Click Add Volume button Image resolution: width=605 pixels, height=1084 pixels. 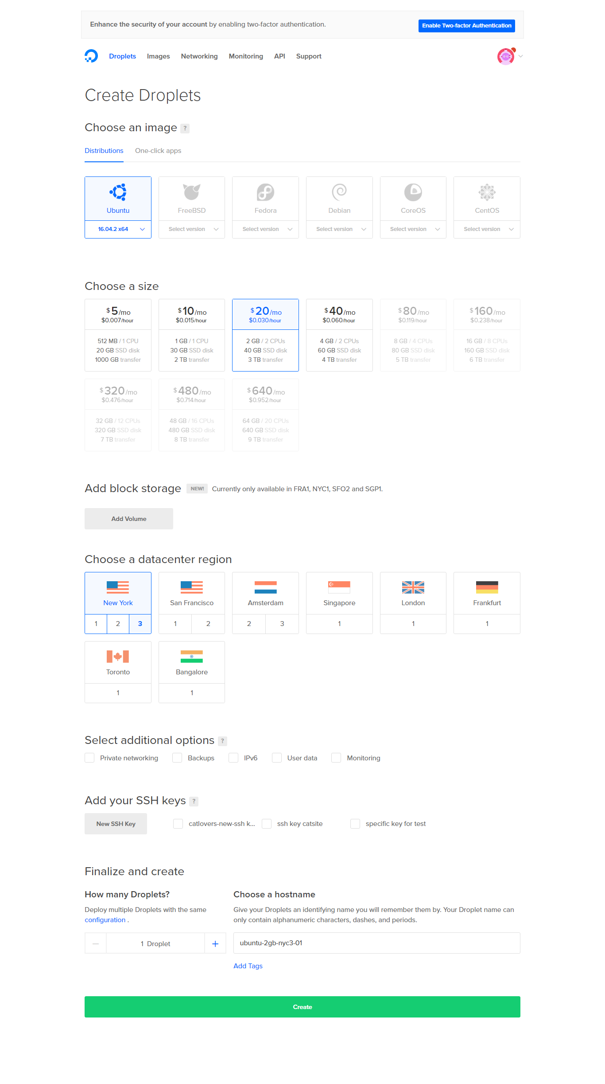click(x=129, y=519)
